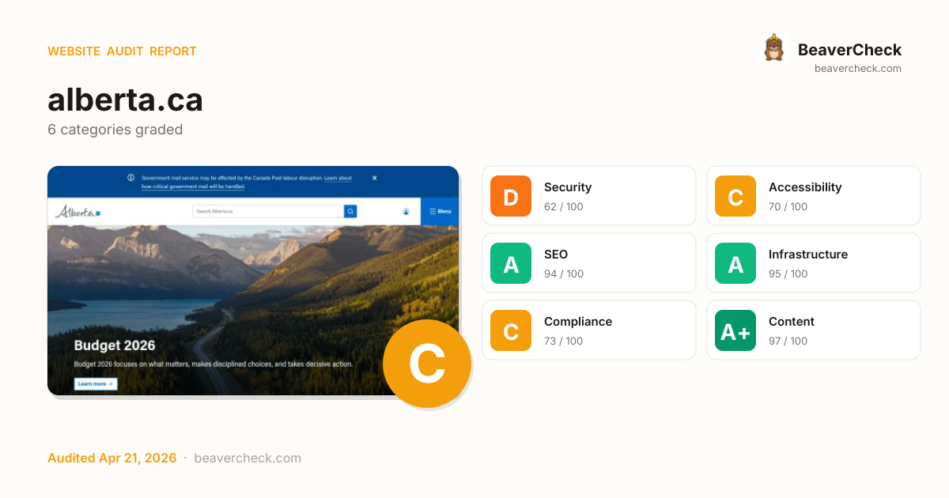Click the SEO grade A badge
The width and height of the screenshot is (949, 498).
click(x=511, y=263)
